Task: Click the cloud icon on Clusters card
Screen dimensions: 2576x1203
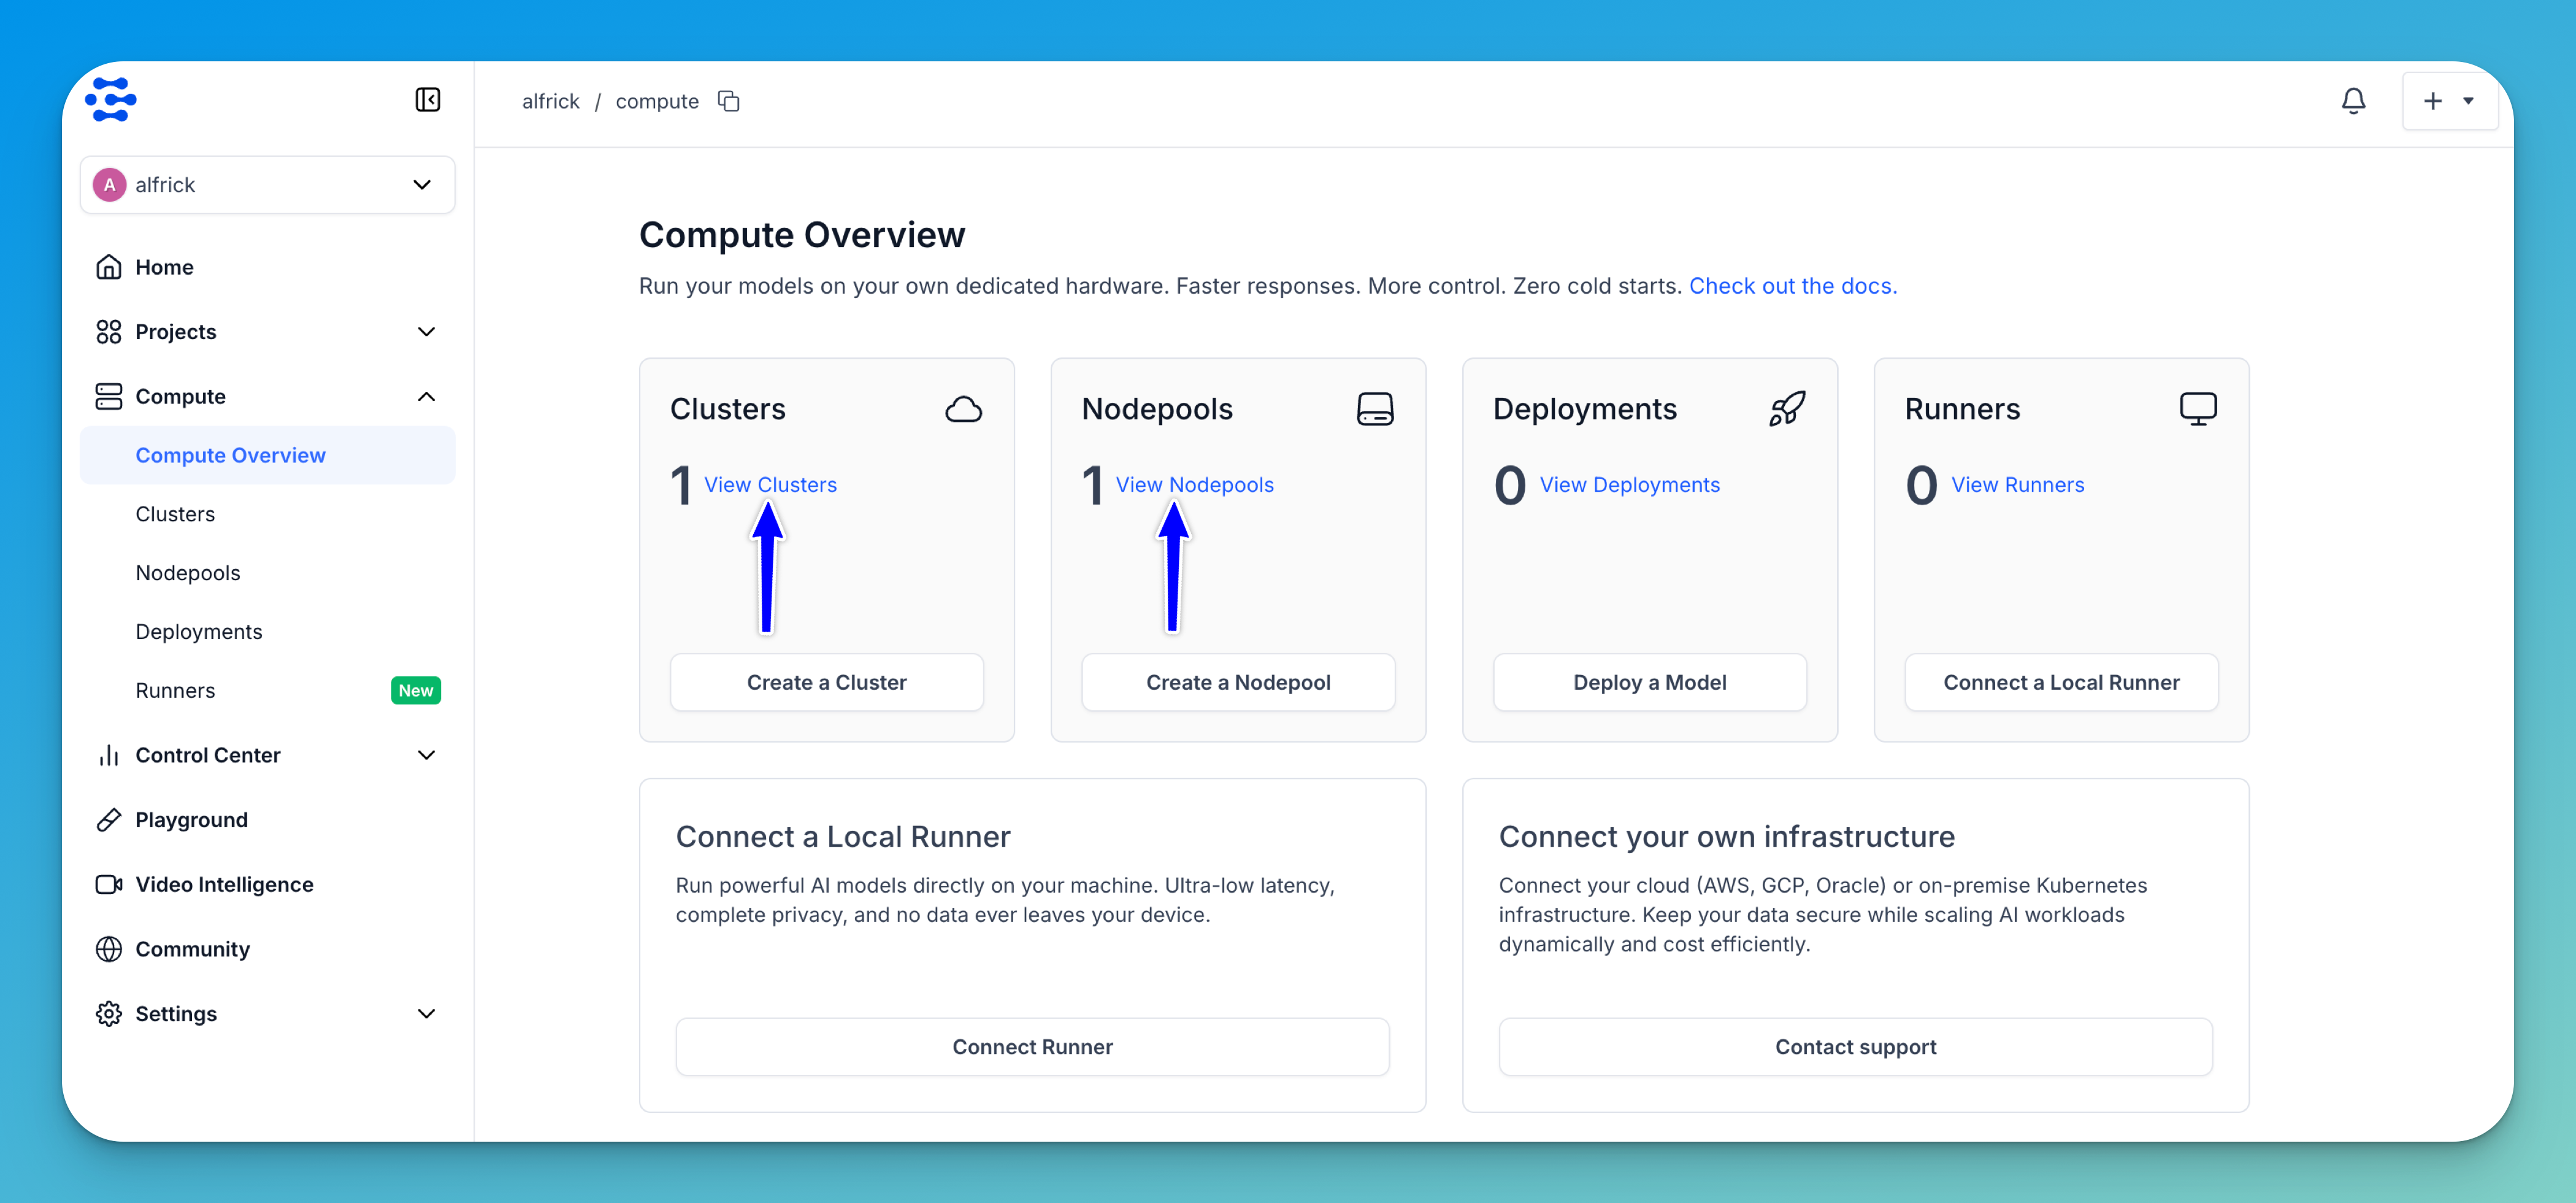Action: [963, 409]
